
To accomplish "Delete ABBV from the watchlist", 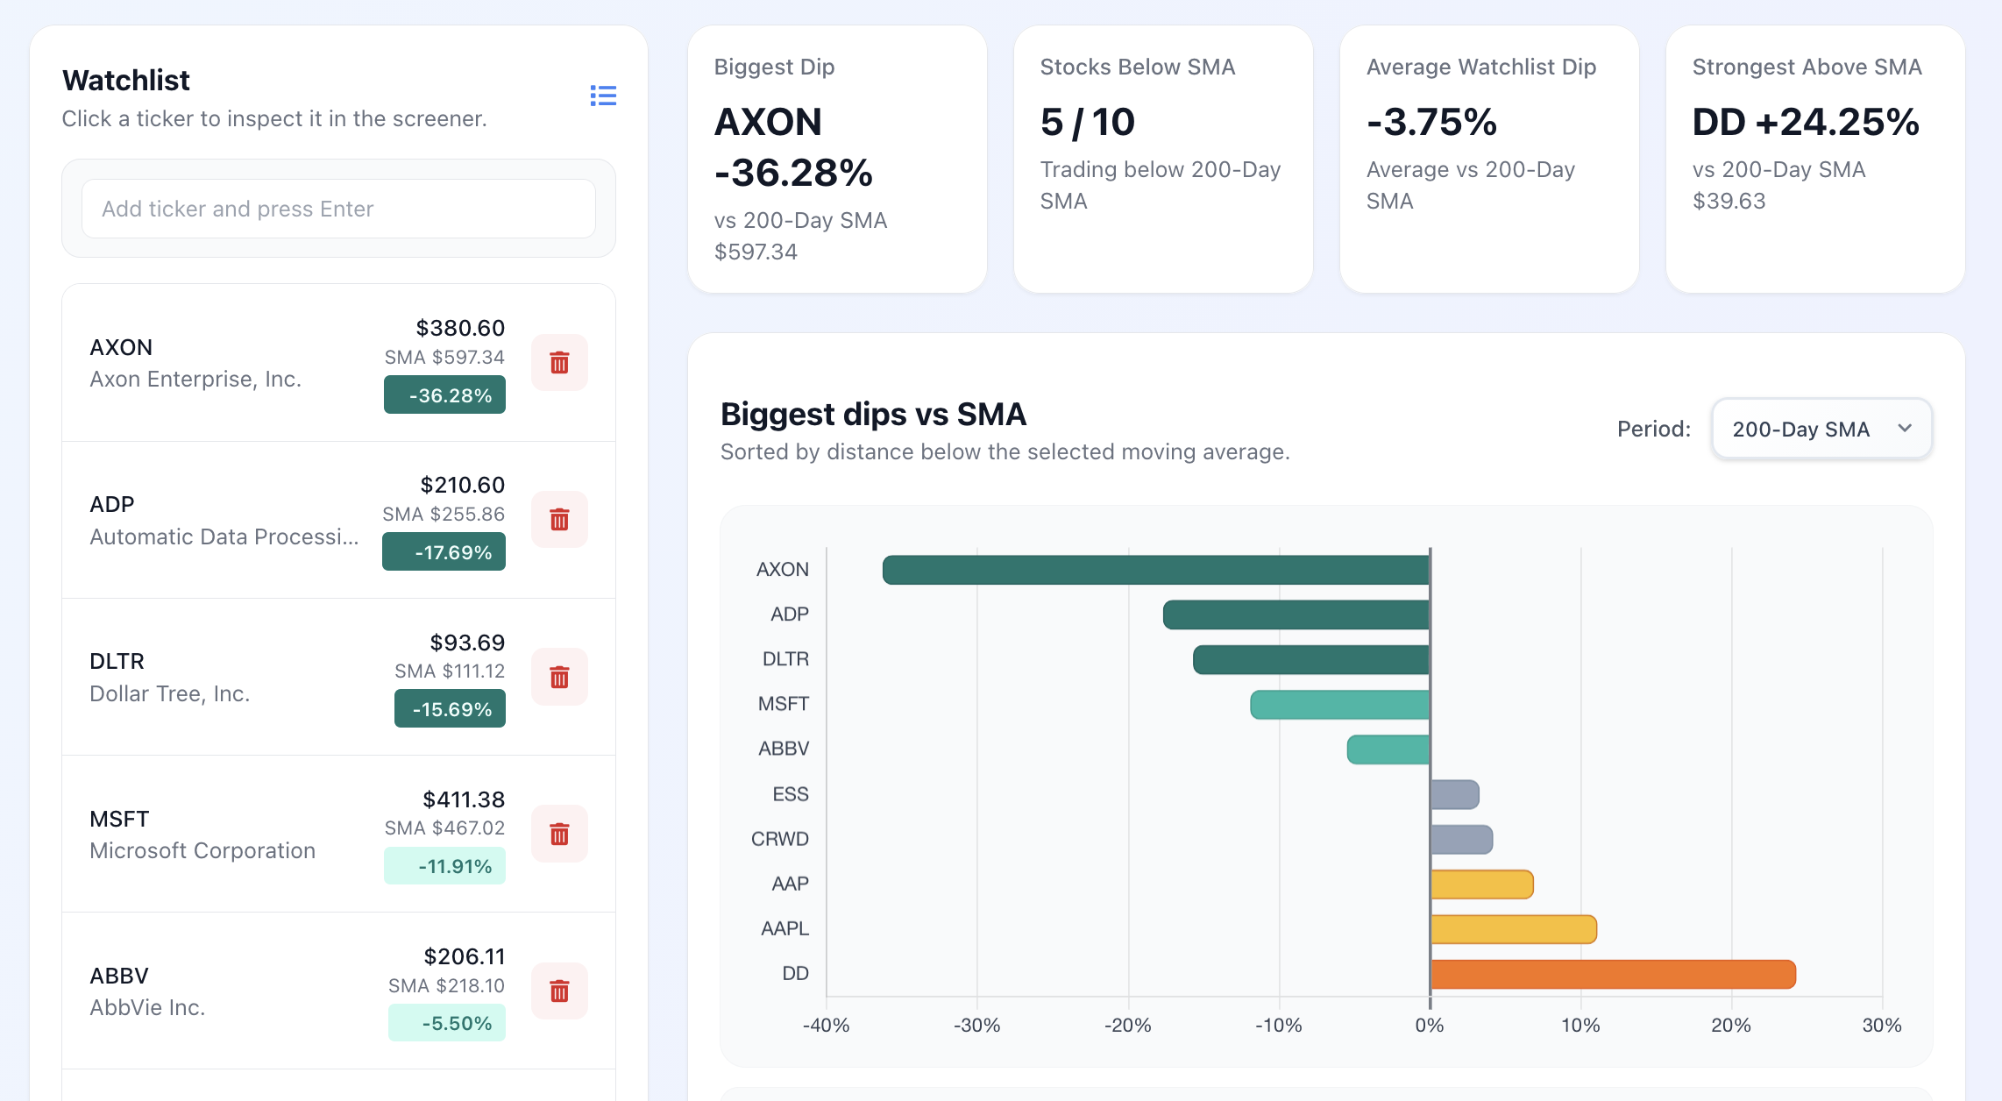I will (x=559, y=991).
